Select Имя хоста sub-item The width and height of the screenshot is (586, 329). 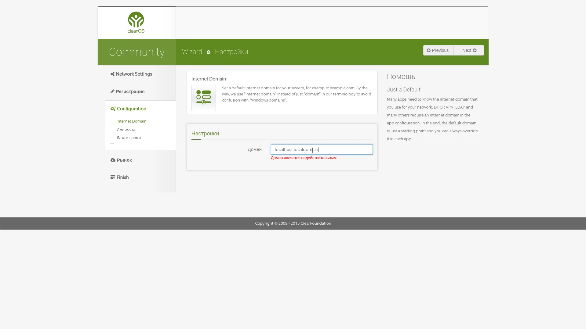click(126, 129)
